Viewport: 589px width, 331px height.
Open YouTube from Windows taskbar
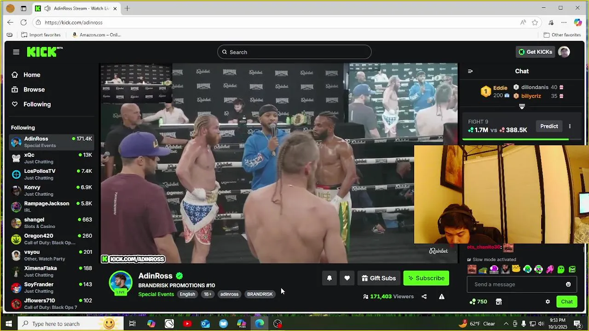click(187, 324)
